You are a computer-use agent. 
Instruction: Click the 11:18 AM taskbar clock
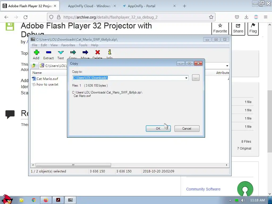click(x=257, y=200)
